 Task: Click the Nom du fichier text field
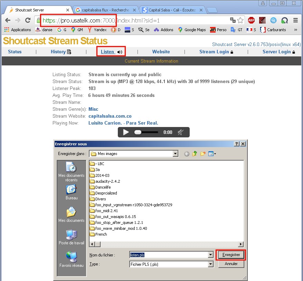[169, 255]
